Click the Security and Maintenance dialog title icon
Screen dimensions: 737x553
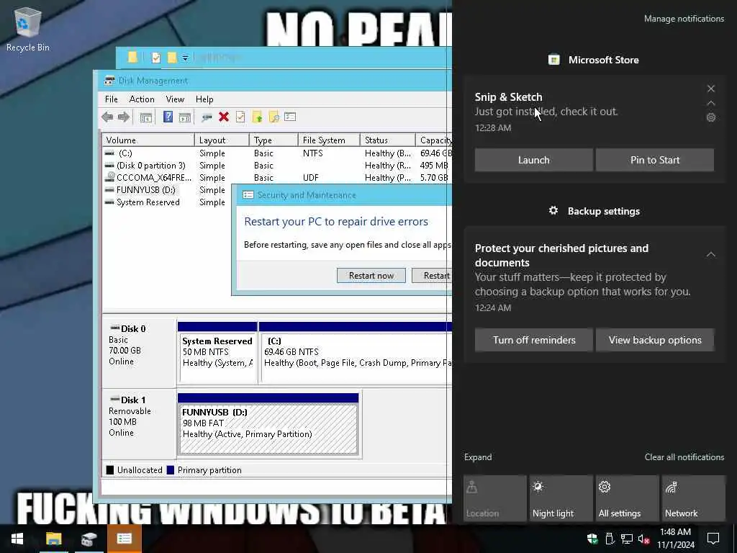(x=248, y=194)
